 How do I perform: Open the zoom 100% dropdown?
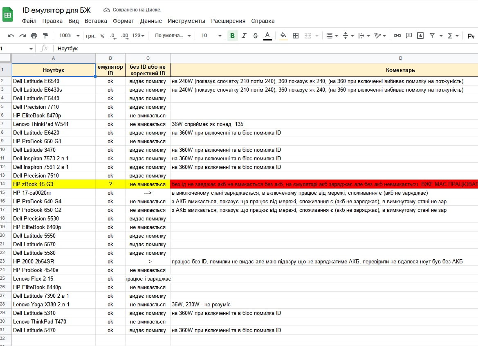click(69, 36)
